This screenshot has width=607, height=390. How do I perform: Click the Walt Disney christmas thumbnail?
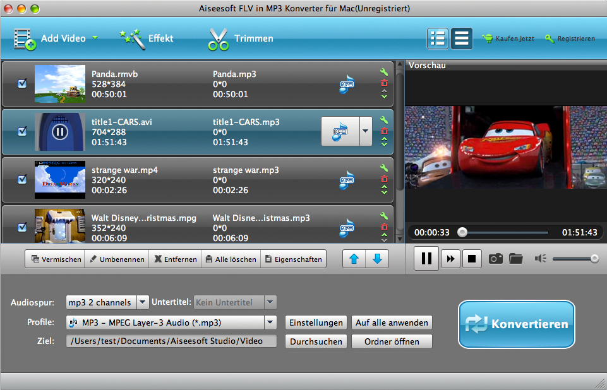click(x=60, y=226)
